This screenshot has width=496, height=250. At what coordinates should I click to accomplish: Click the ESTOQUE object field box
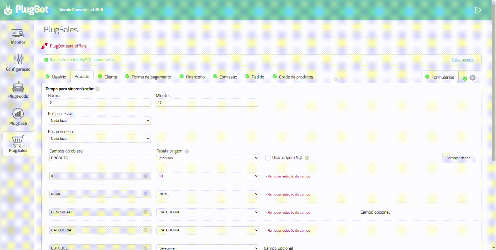click(100, 247)
